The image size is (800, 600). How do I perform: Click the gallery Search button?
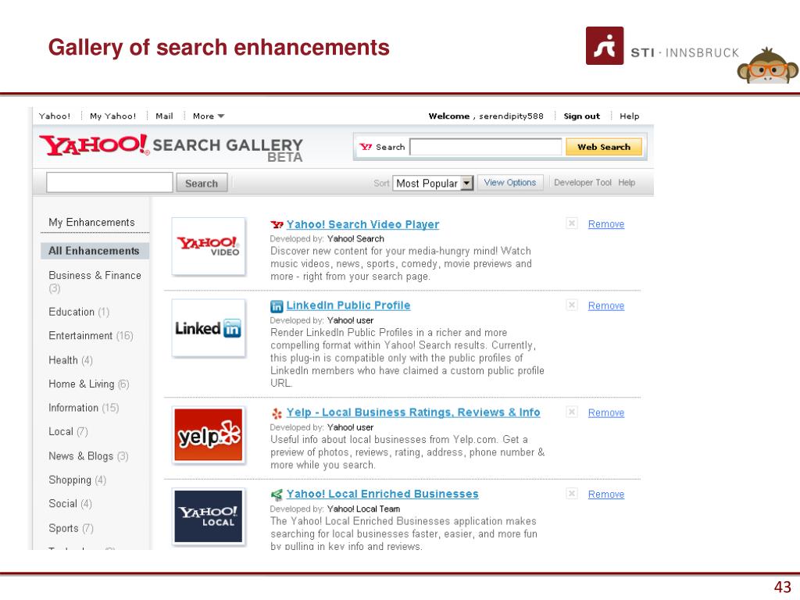pos(202,183)
